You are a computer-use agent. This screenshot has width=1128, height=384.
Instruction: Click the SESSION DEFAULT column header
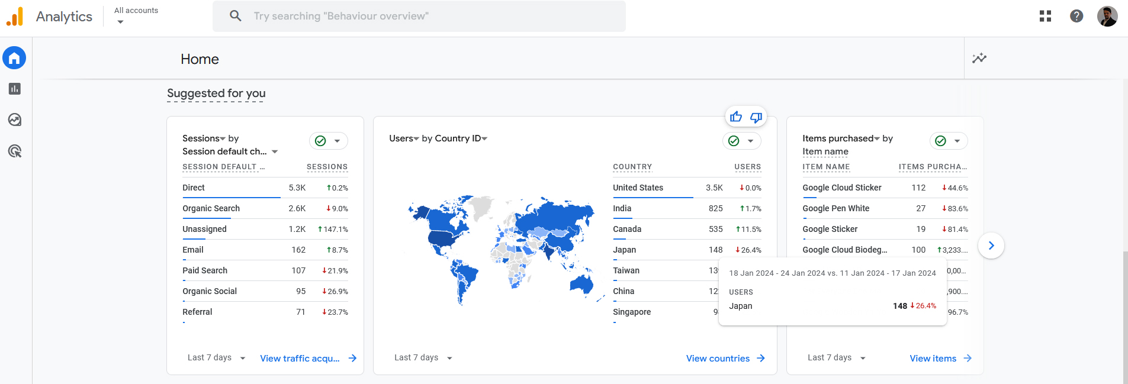[x=223, y=167]
